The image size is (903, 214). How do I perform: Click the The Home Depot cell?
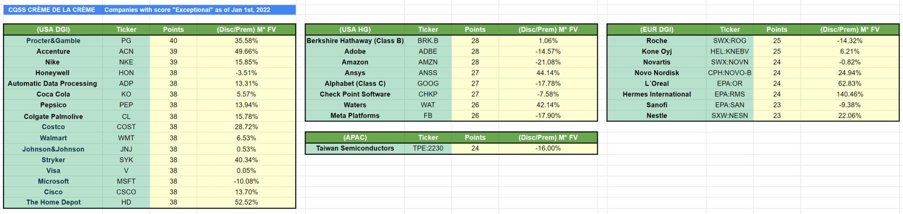pyautogui.click(x=53, y=202)
